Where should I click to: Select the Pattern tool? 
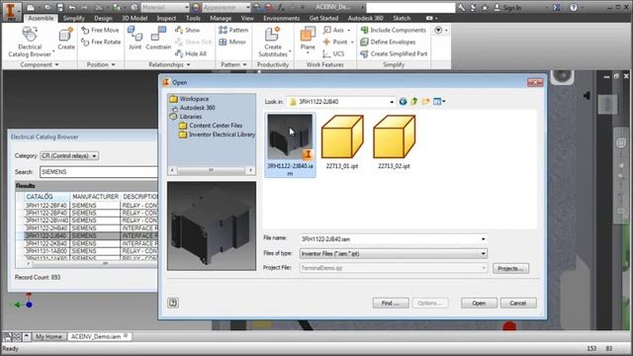pyautogui.click(x=233, y=30)
